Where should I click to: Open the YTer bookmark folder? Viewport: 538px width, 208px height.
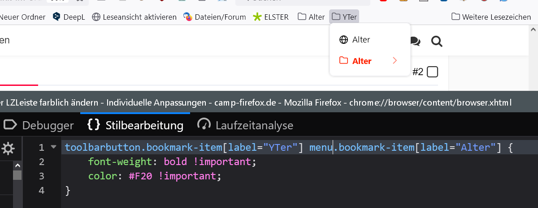coord(344,17)
